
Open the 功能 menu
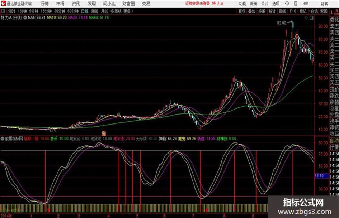coord(243,4)
